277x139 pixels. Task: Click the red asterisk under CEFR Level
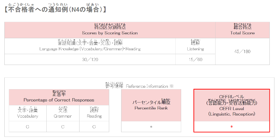(231, 127)
